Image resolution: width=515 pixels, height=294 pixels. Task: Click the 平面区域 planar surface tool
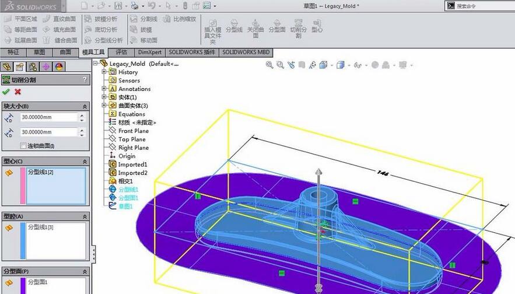(21, 19)
